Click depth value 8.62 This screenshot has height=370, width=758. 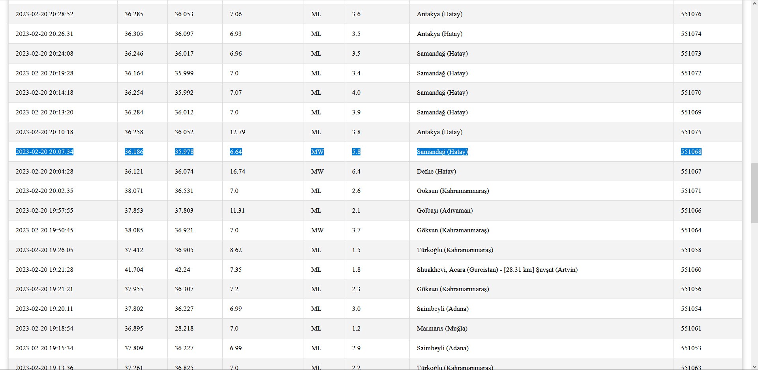[236, 250]
